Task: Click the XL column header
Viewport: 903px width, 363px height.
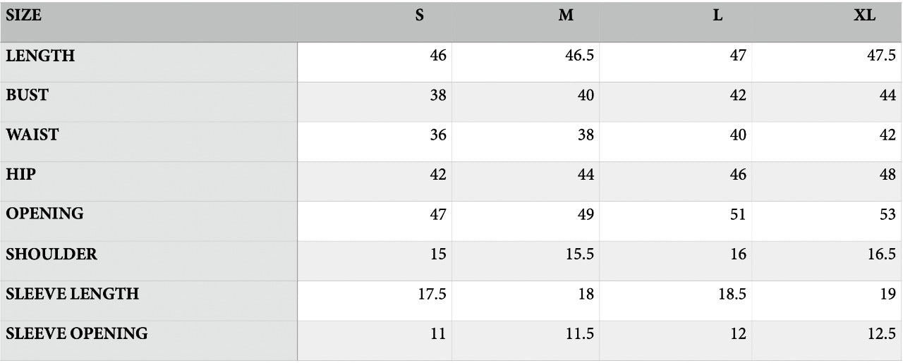Action: [x=864, y=16]
